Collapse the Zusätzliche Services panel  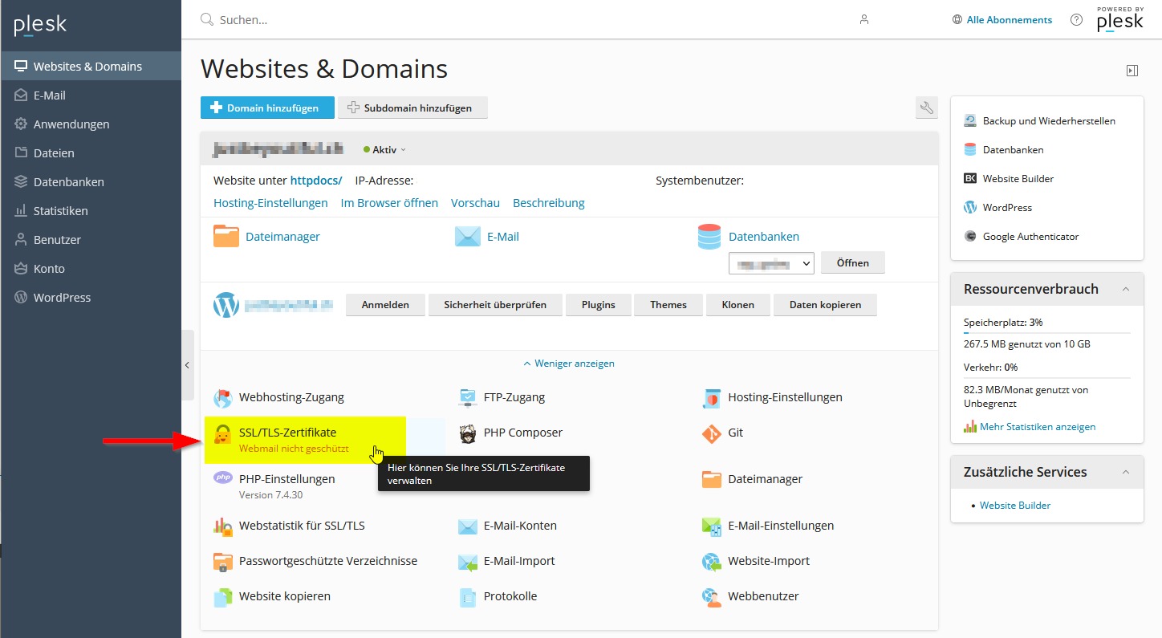(x=1126, y=472)
